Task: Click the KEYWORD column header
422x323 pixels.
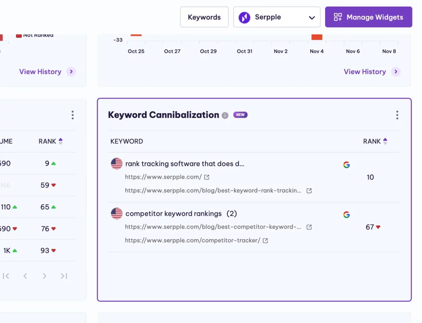Action: (x=127, y=141)
